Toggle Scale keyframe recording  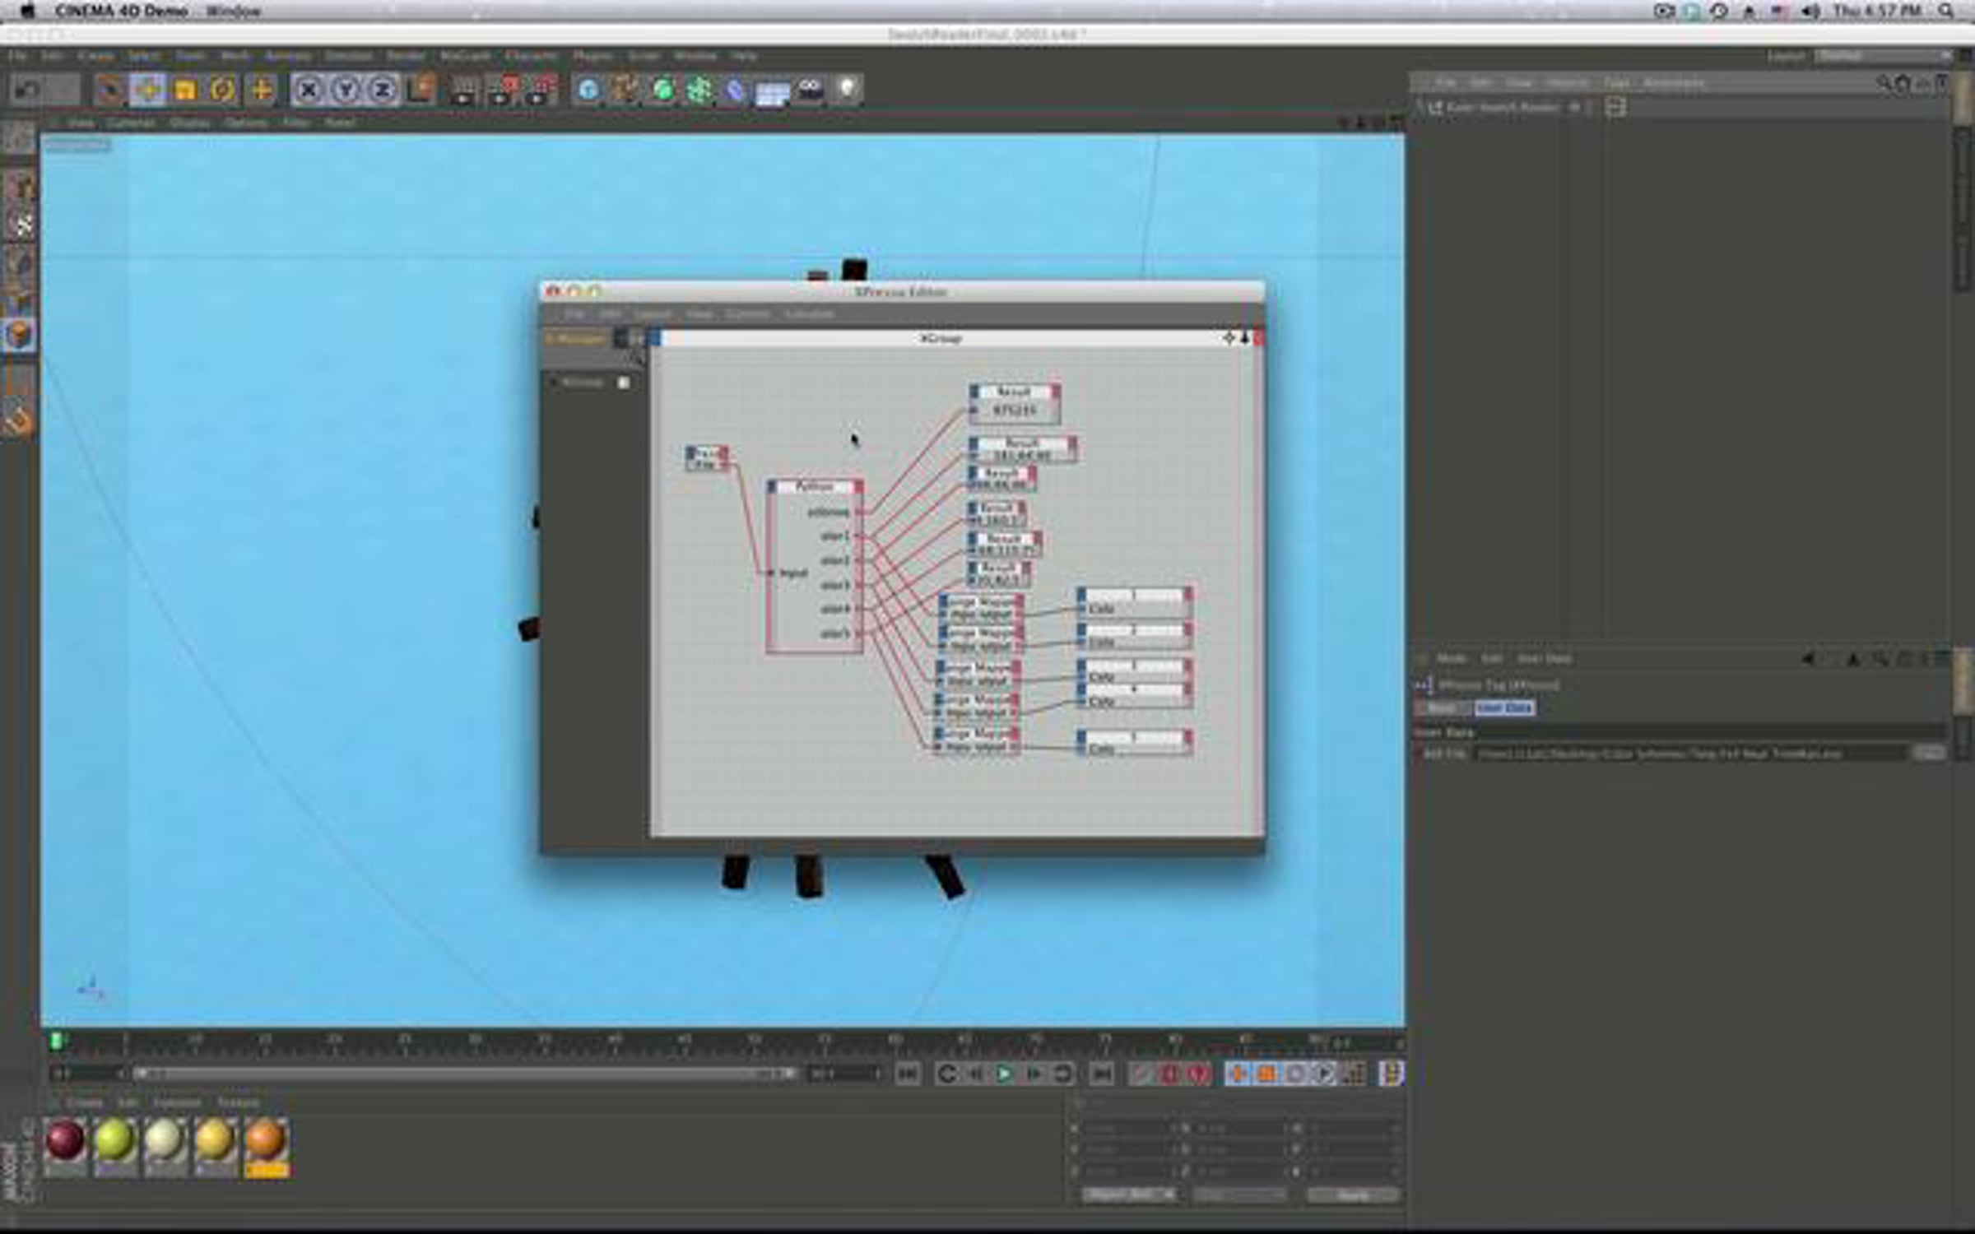[x=1267, y=1074]
